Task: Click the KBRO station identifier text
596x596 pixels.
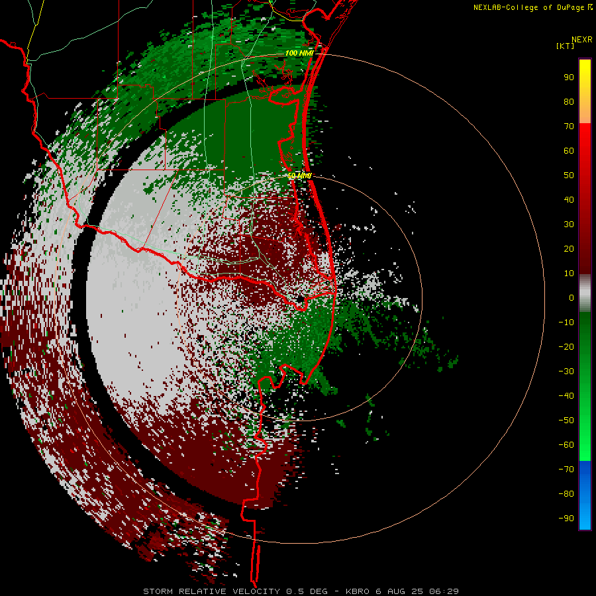Action: click(x=358, y=591)
